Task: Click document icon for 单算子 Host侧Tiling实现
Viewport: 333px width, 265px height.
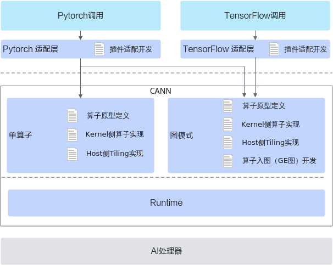Action: [x=72, y=154]
